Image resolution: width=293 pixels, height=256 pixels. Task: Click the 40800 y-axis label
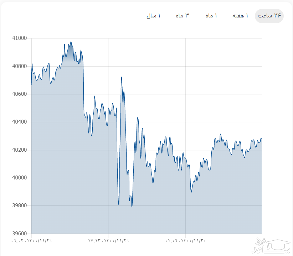coord(19,66)
